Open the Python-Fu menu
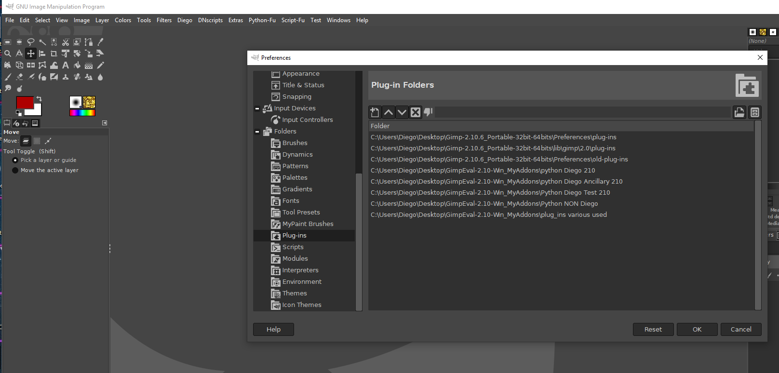Image resolution: width=779 pixels, height=373 pixels. click(262, 20)
